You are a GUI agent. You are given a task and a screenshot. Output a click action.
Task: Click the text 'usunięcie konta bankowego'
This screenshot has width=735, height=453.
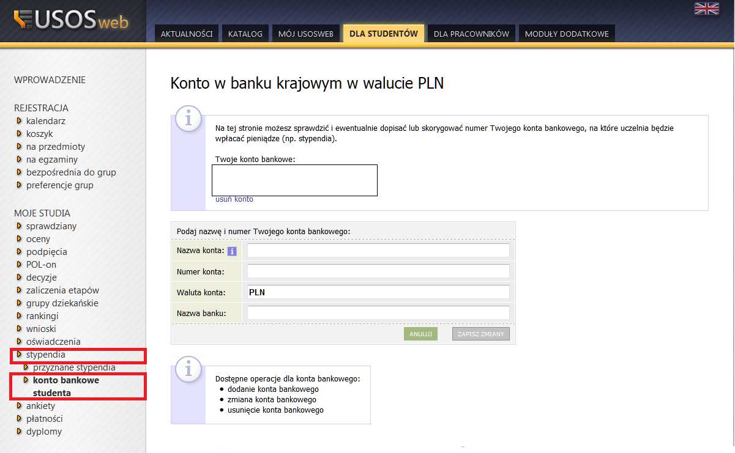(275, 410)
